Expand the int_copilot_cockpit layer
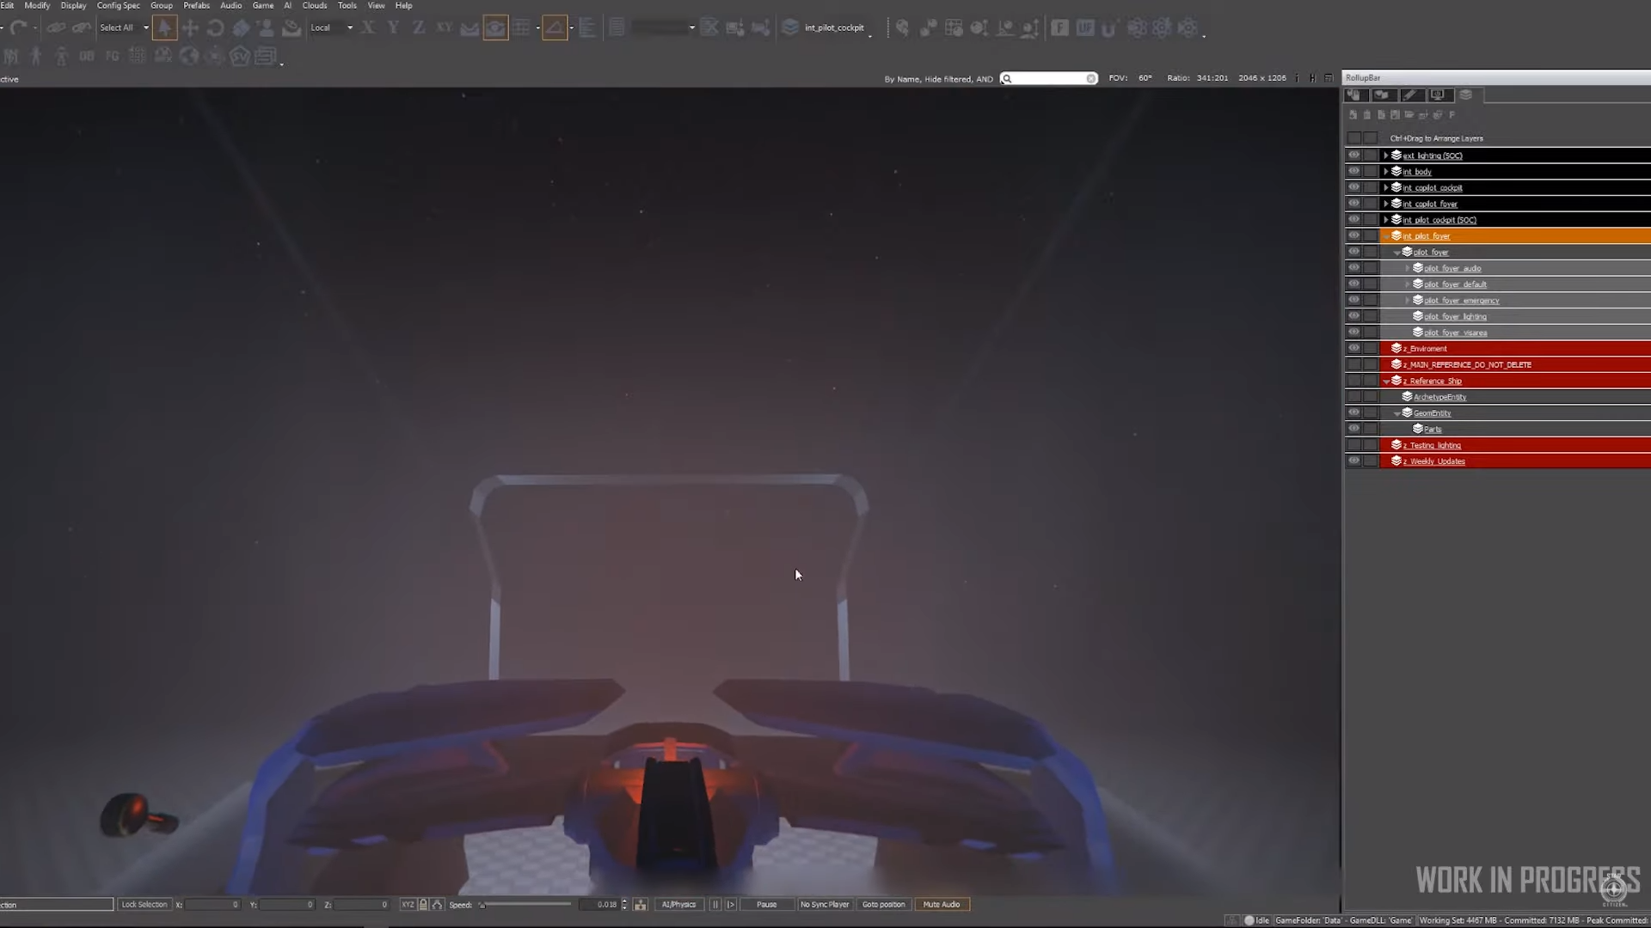 click(1386, 187)
